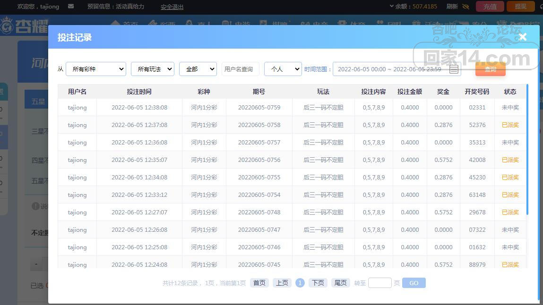Click the 充值 recharge button

[490, 7]
